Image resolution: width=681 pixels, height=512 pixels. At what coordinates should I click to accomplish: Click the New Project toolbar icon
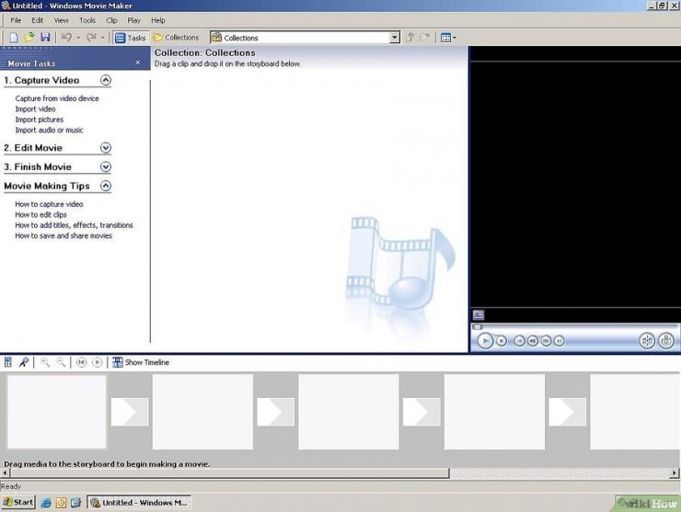click(x=14, y=38)
